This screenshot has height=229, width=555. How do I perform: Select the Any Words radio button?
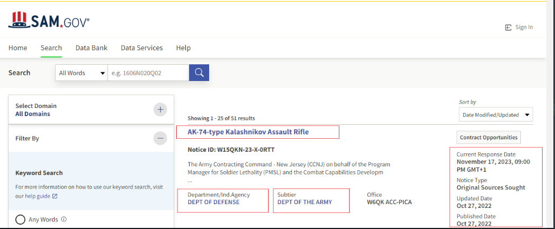tap(21, 220)
